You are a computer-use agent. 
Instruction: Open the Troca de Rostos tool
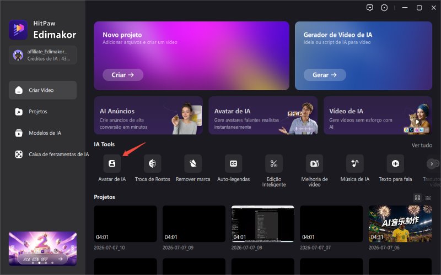pyautogui.click(x=152, y=163)
